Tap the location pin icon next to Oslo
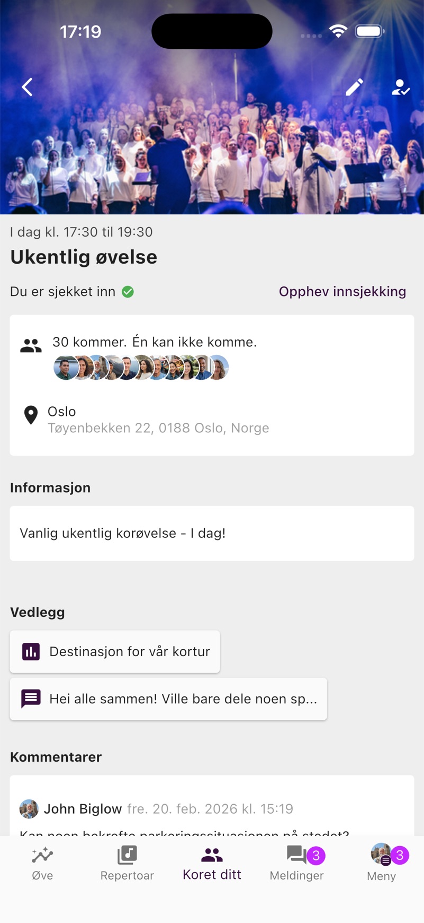This screenshot has width=424, height=923. tap(31, 415)
